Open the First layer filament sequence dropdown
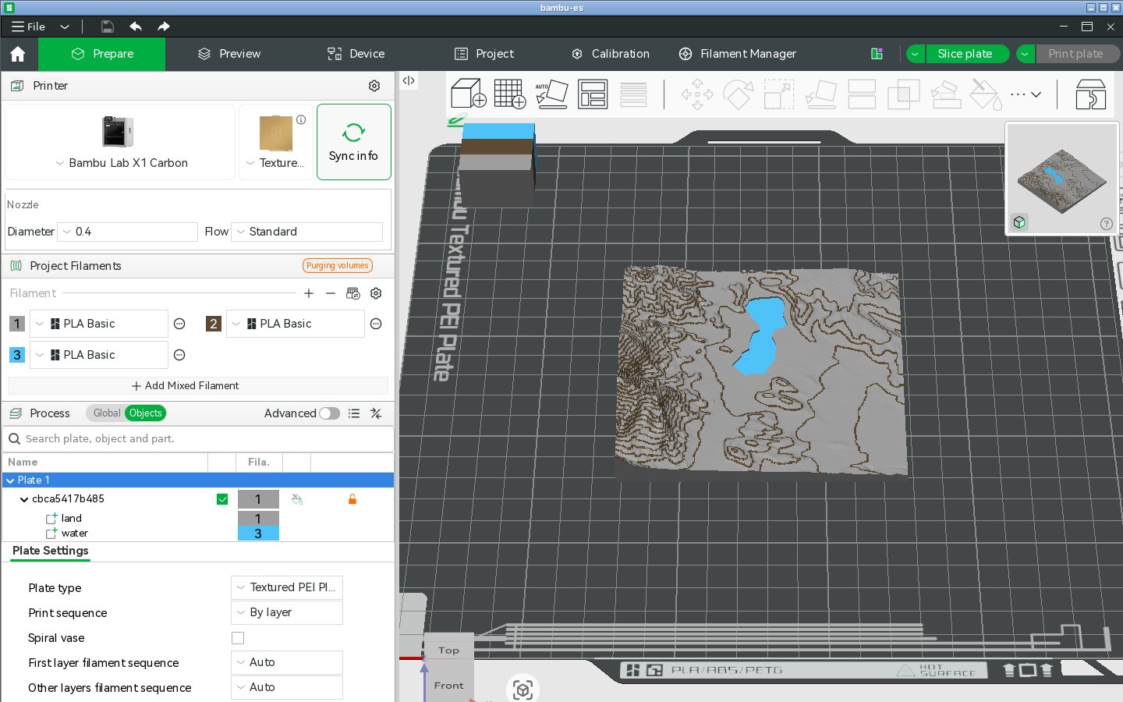Screen dimensions: 1123x702 point(287,662)
